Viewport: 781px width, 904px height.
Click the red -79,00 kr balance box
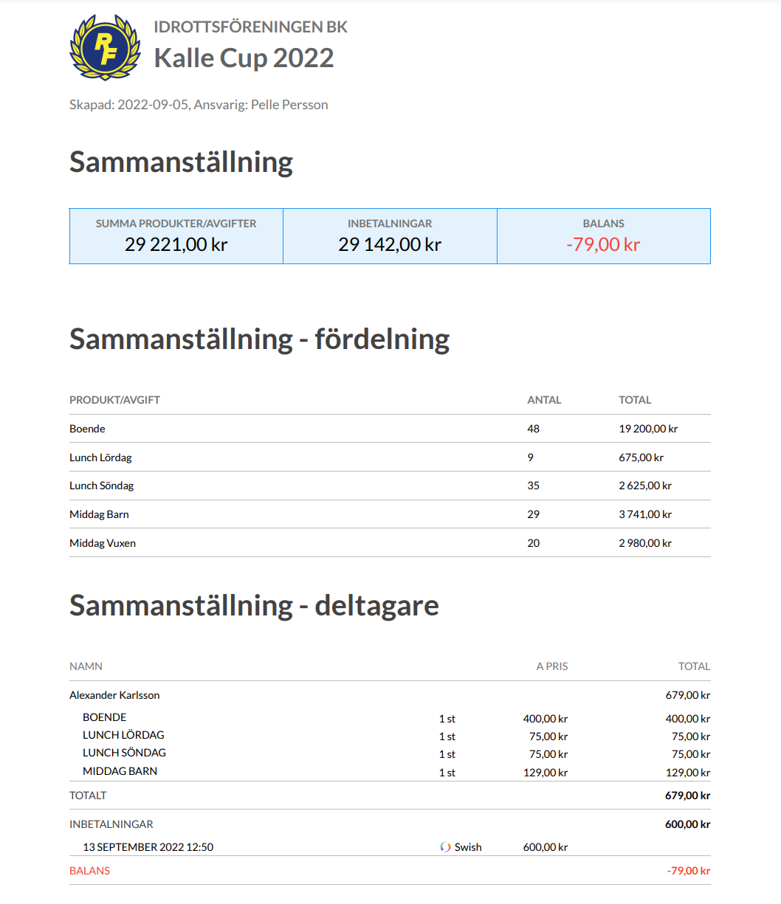coord(603,236)
